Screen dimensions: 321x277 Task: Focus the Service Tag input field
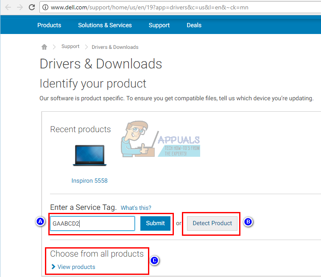(x=92, y=223)
